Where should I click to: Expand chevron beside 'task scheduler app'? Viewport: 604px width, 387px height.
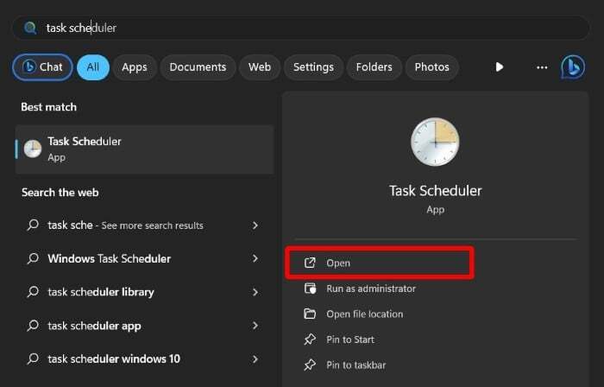(255, 326)
